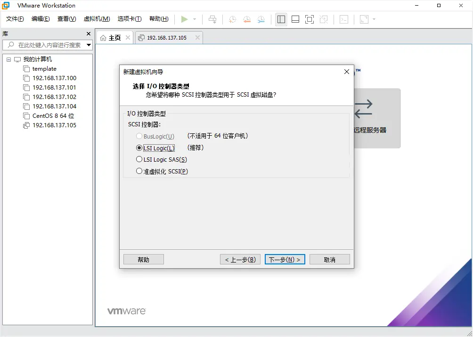Click the 帮助 button in wizard
The width and height of the screenshot is (473, 337).
click(x=144, y=259)
